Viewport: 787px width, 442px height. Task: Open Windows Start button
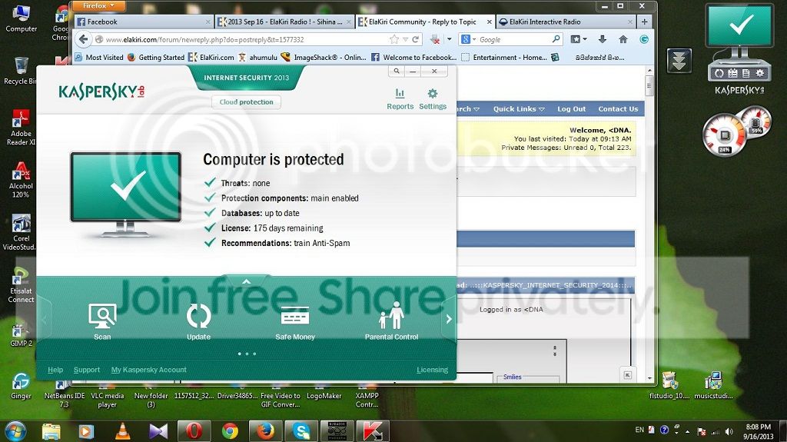coord(15,431)
